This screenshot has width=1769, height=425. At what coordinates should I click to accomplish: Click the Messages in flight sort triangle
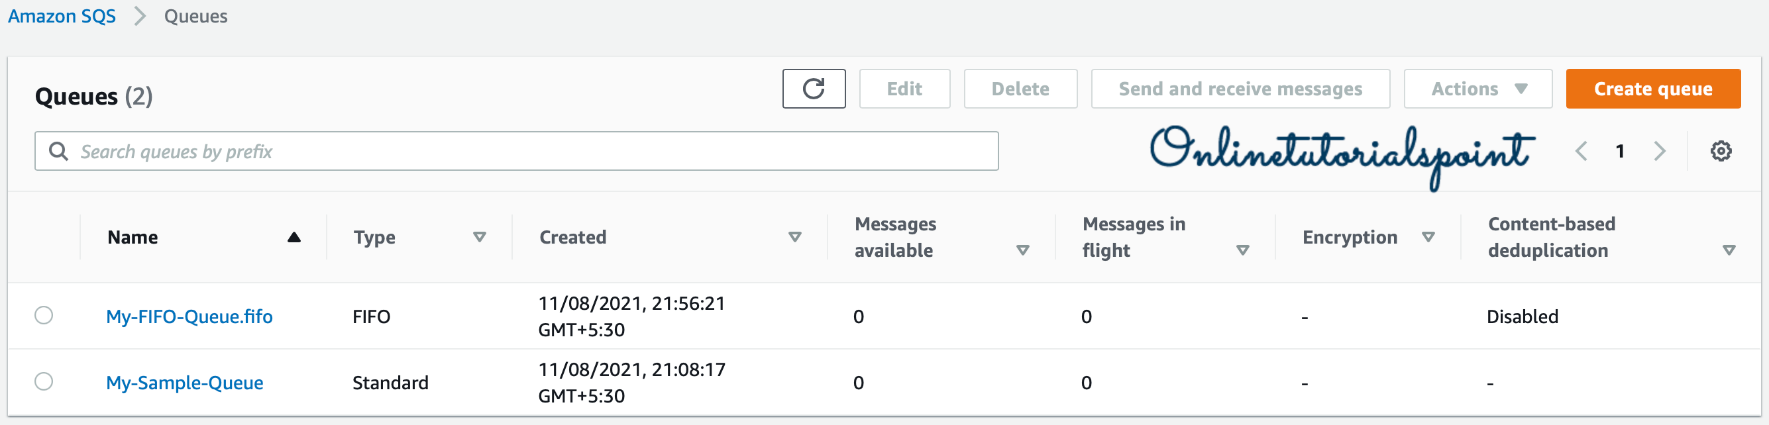click(1242, 251)
